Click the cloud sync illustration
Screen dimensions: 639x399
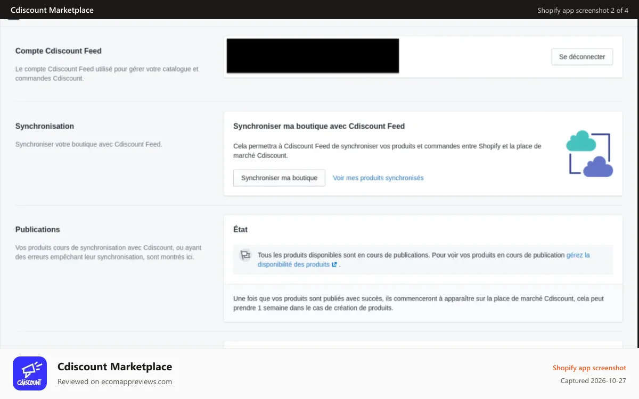coord(589,153)
